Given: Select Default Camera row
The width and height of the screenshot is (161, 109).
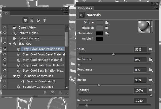Looking at the screenshot, I should coord(36,38).
